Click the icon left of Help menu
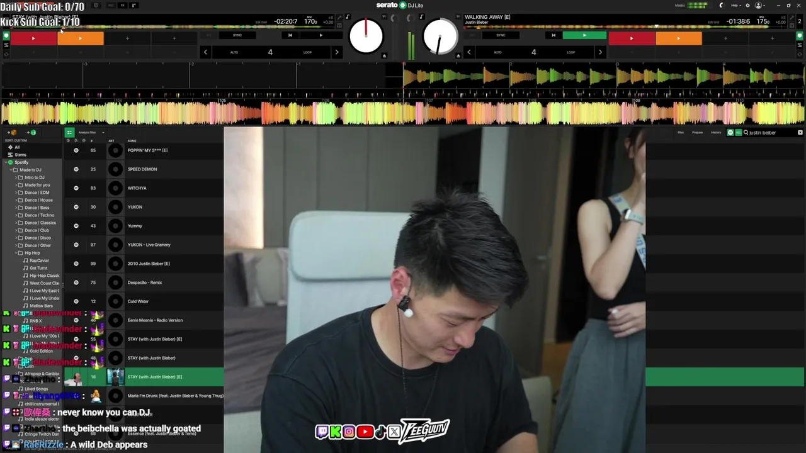The width and height of the screenshot is (806, 453). click(x=722, y=5)
